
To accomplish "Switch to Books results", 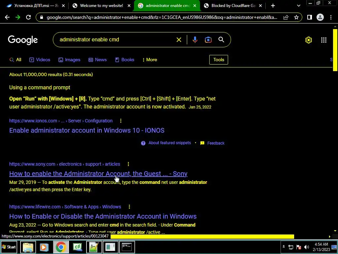I will click(124, 60).
